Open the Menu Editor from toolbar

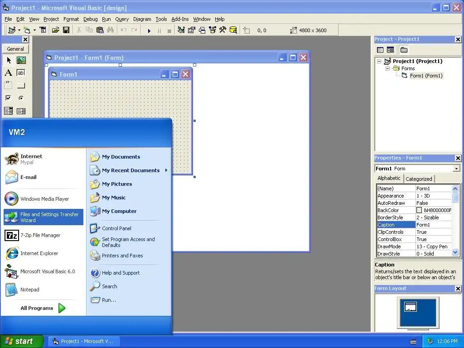point(43,30)
